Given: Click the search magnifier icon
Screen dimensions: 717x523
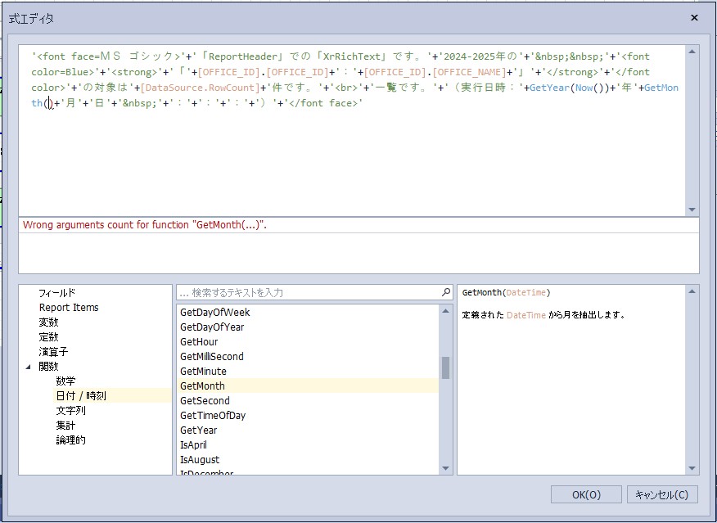Looking at the screenshot, I should click(446, 292).
